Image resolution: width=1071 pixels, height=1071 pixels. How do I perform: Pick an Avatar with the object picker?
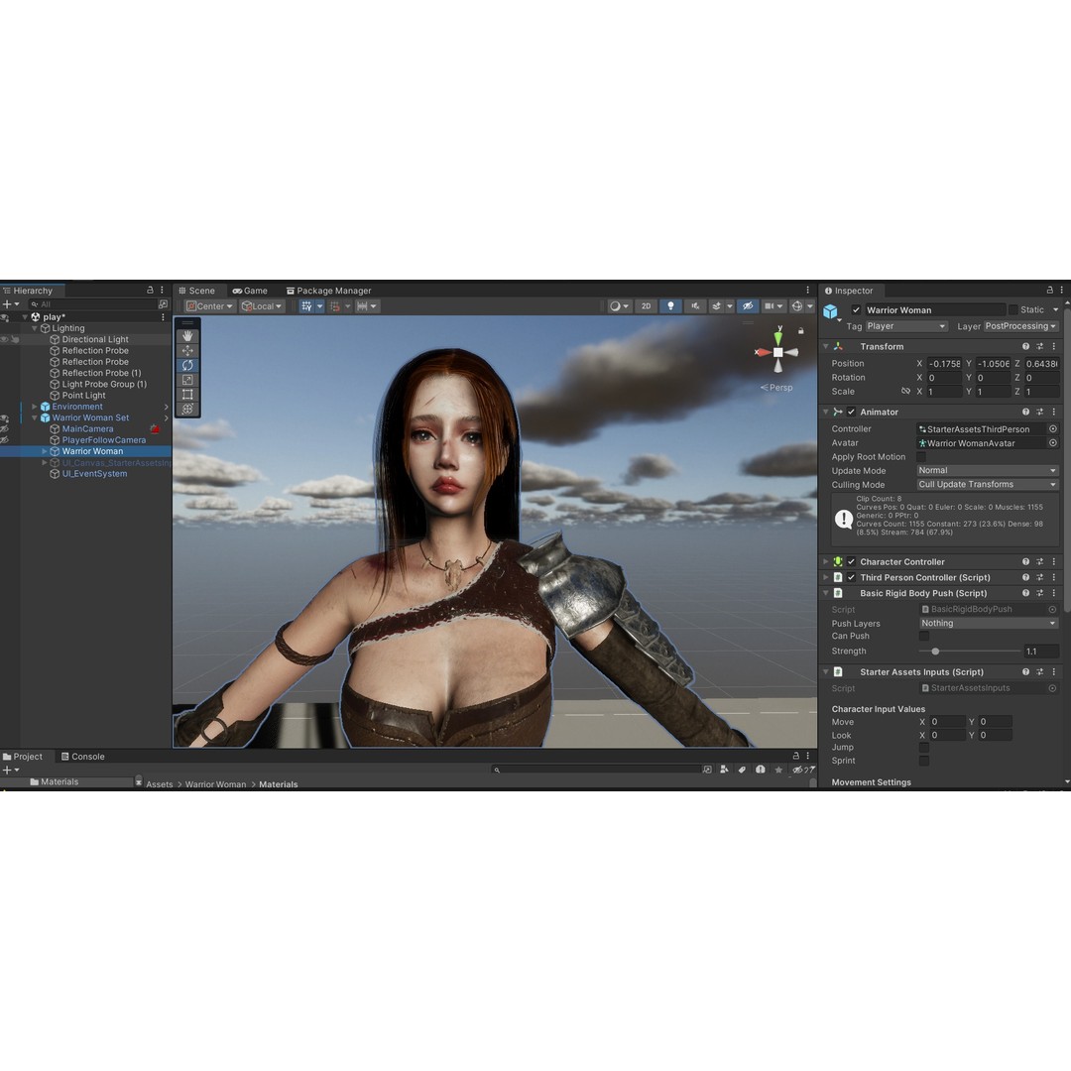(1052, 443)
